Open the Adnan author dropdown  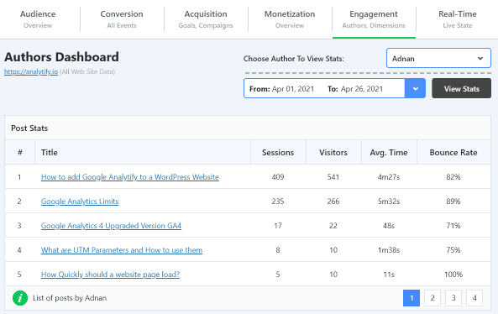438,58
